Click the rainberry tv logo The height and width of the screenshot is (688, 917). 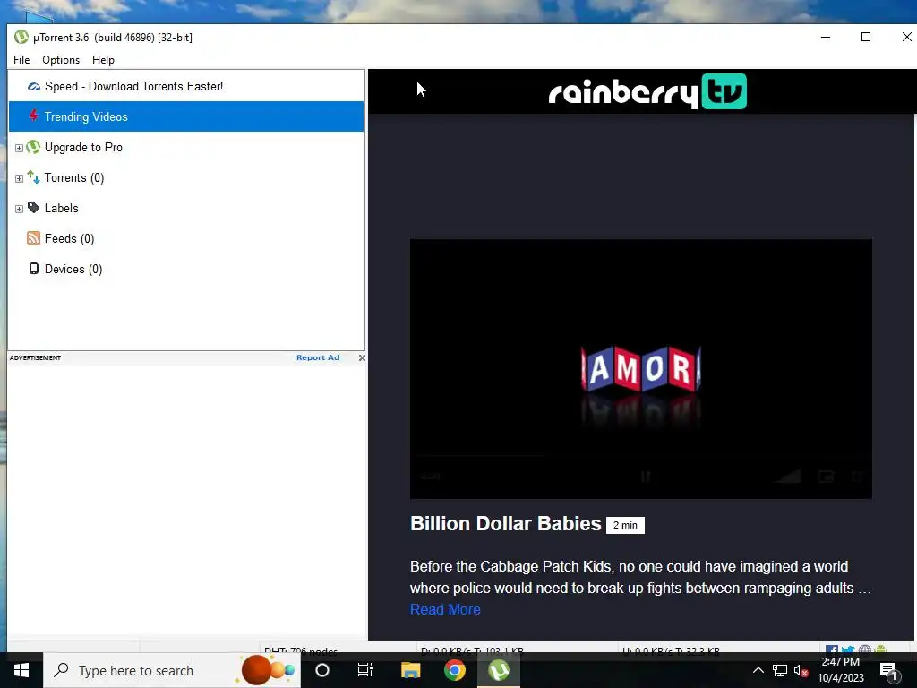[647, 91]
